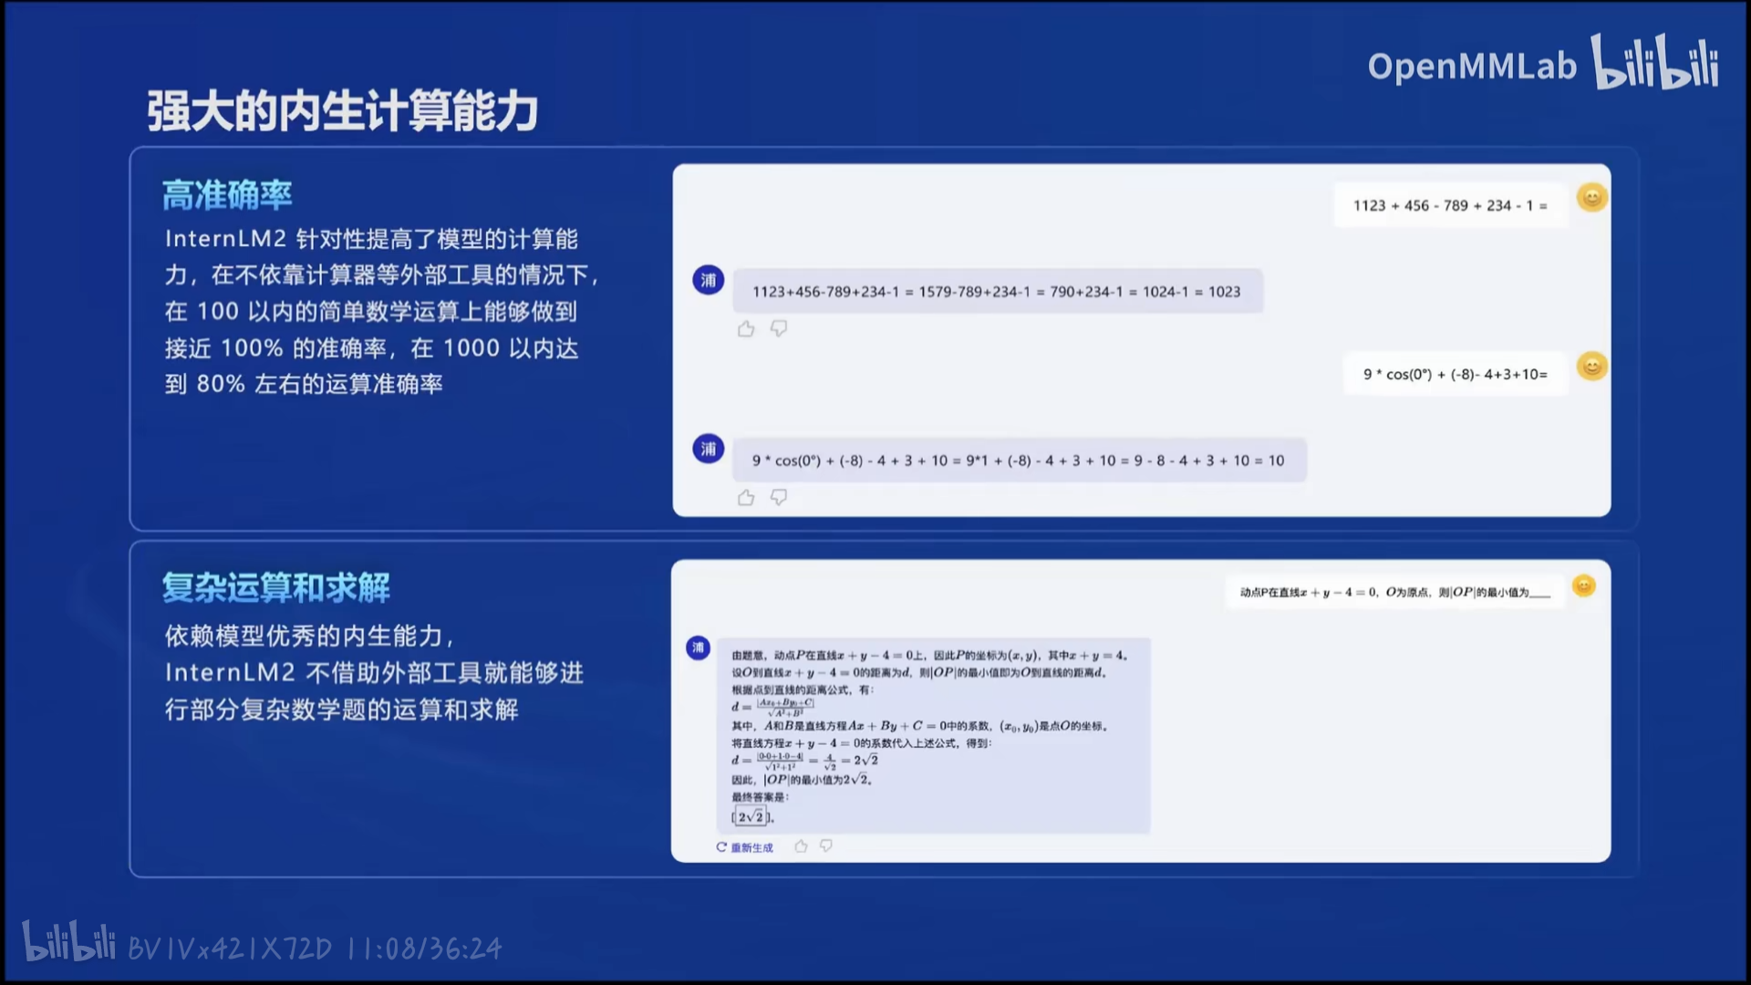The height and width of the screenshot is (985, 1751).
Task: Click user emoji avatar beside cos(0°) question
Action: pos(1591,367)
